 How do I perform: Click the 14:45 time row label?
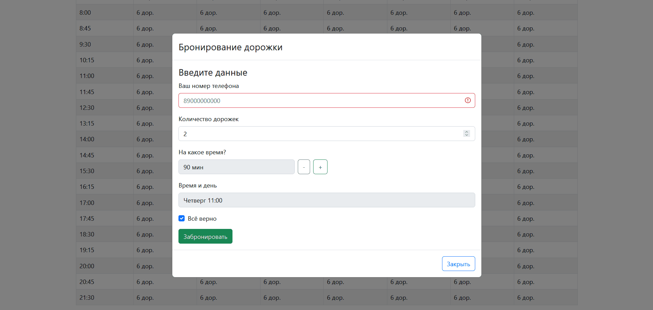pos(87,155)
